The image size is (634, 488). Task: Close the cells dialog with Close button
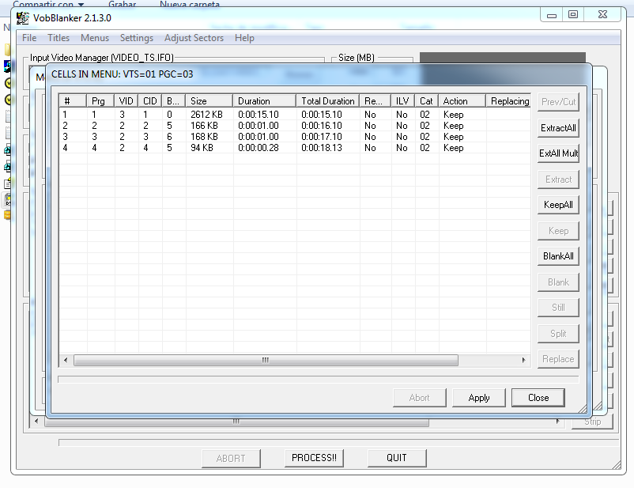tap(538, 398)
